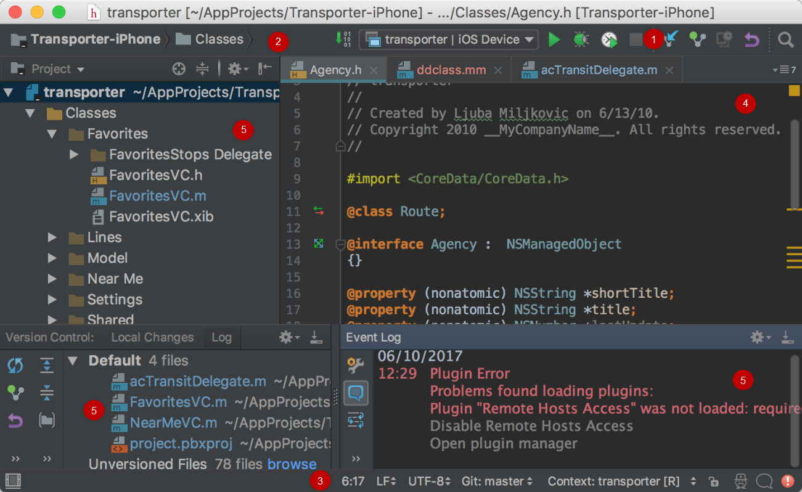This screenshot has height=492, width=802.
Task: Open the Log tab in Version Control
Action: (x=221, y=337)
